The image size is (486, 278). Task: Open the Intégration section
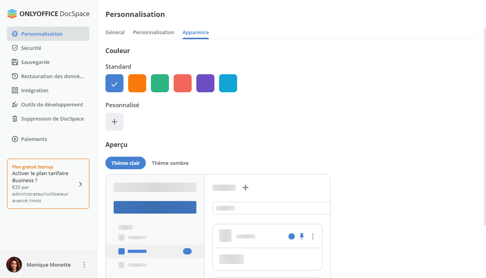(48, 90)
